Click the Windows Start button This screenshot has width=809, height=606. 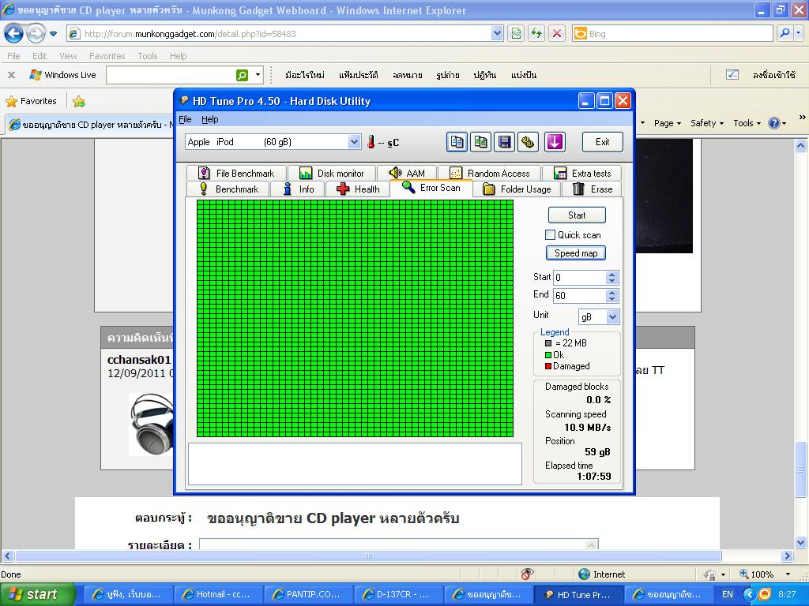(36, 594)
